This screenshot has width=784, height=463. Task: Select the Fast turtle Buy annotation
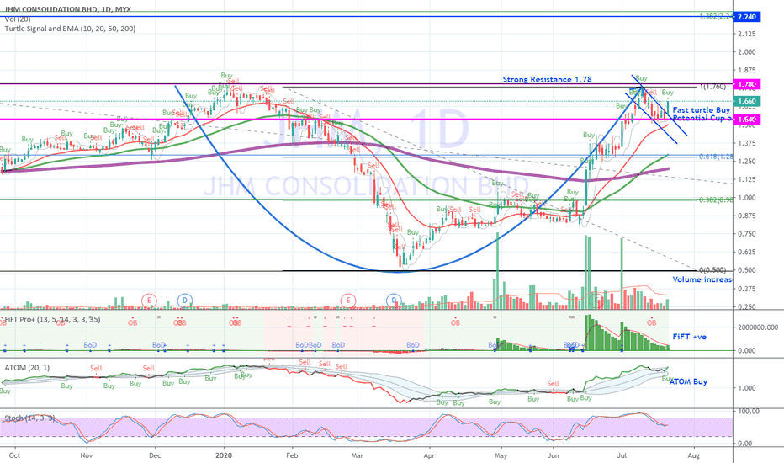701,109
